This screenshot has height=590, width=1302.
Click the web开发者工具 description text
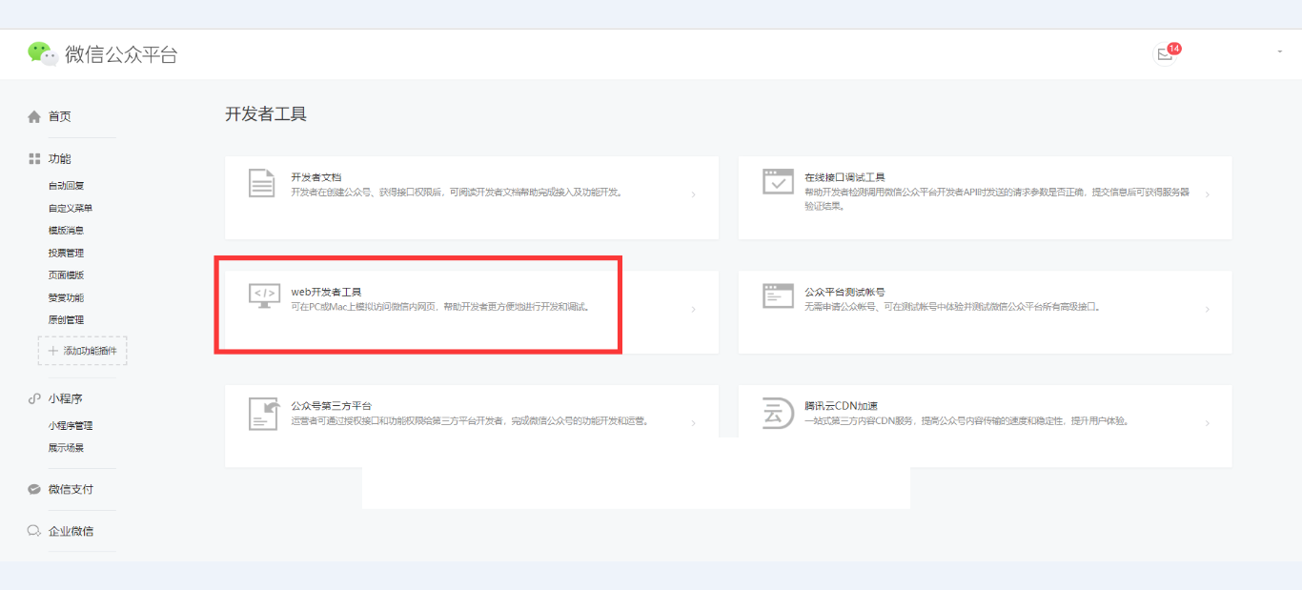click(440, 307)
